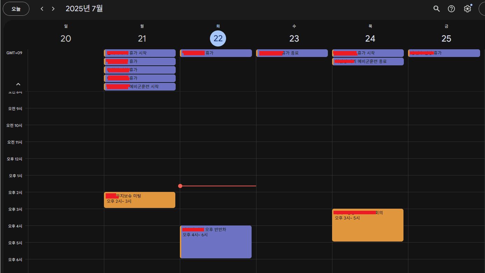Click the red current time indicator dot
Screen dimensions: 485x273
point(180,186)
